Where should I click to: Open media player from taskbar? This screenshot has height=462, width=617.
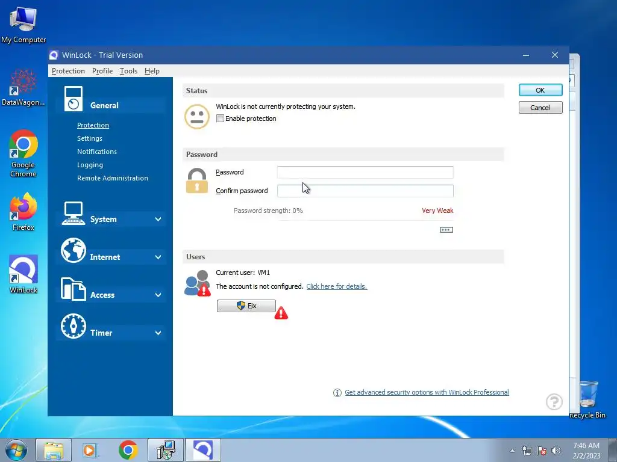coord(90,450)
